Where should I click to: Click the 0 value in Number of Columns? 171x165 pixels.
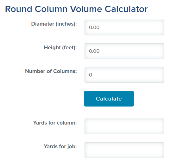91,75
